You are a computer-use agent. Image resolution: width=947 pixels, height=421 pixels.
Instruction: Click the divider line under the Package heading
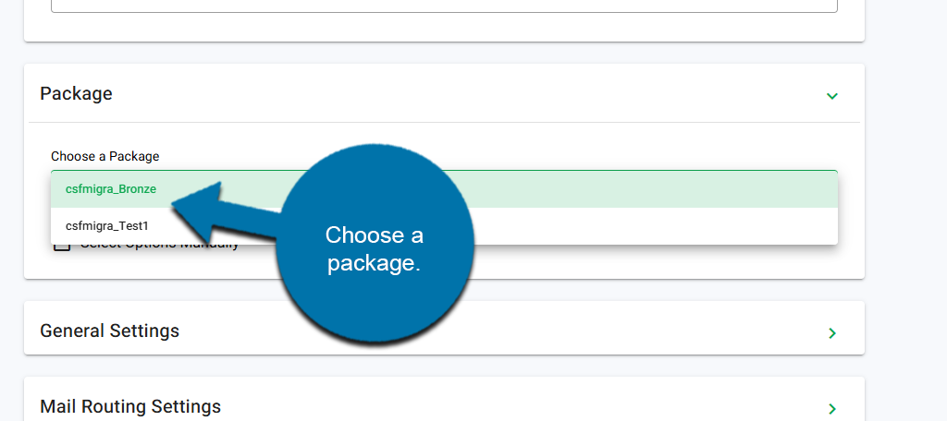click(x=444, y=122)
